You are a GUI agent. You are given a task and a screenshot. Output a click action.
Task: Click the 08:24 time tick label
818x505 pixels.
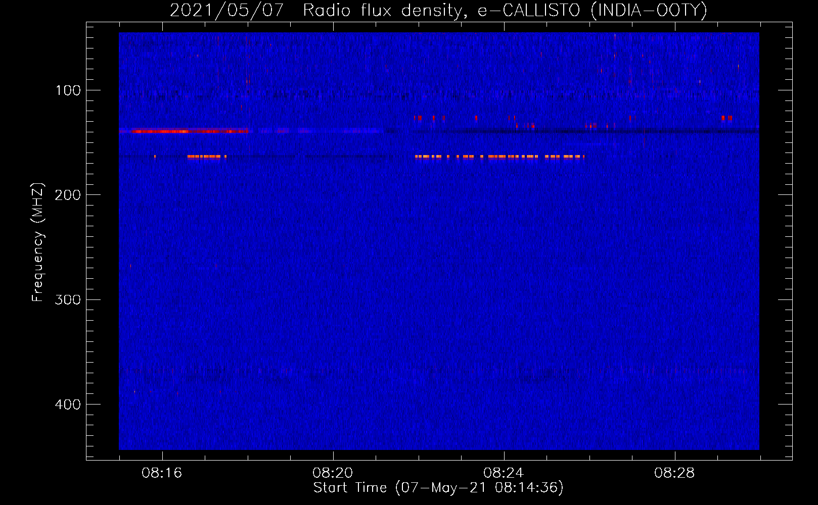tap(504, 473)
